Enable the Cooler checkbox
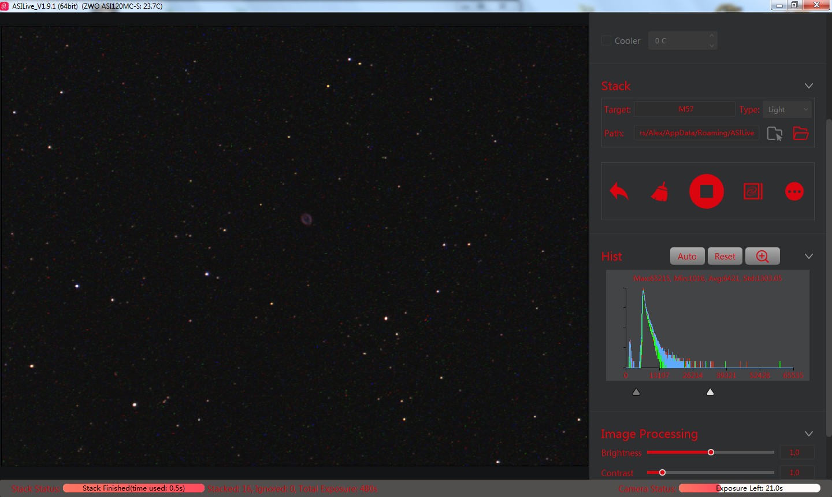Image resolution: width=832 pixels, height=497 pixels. [606, 40]
